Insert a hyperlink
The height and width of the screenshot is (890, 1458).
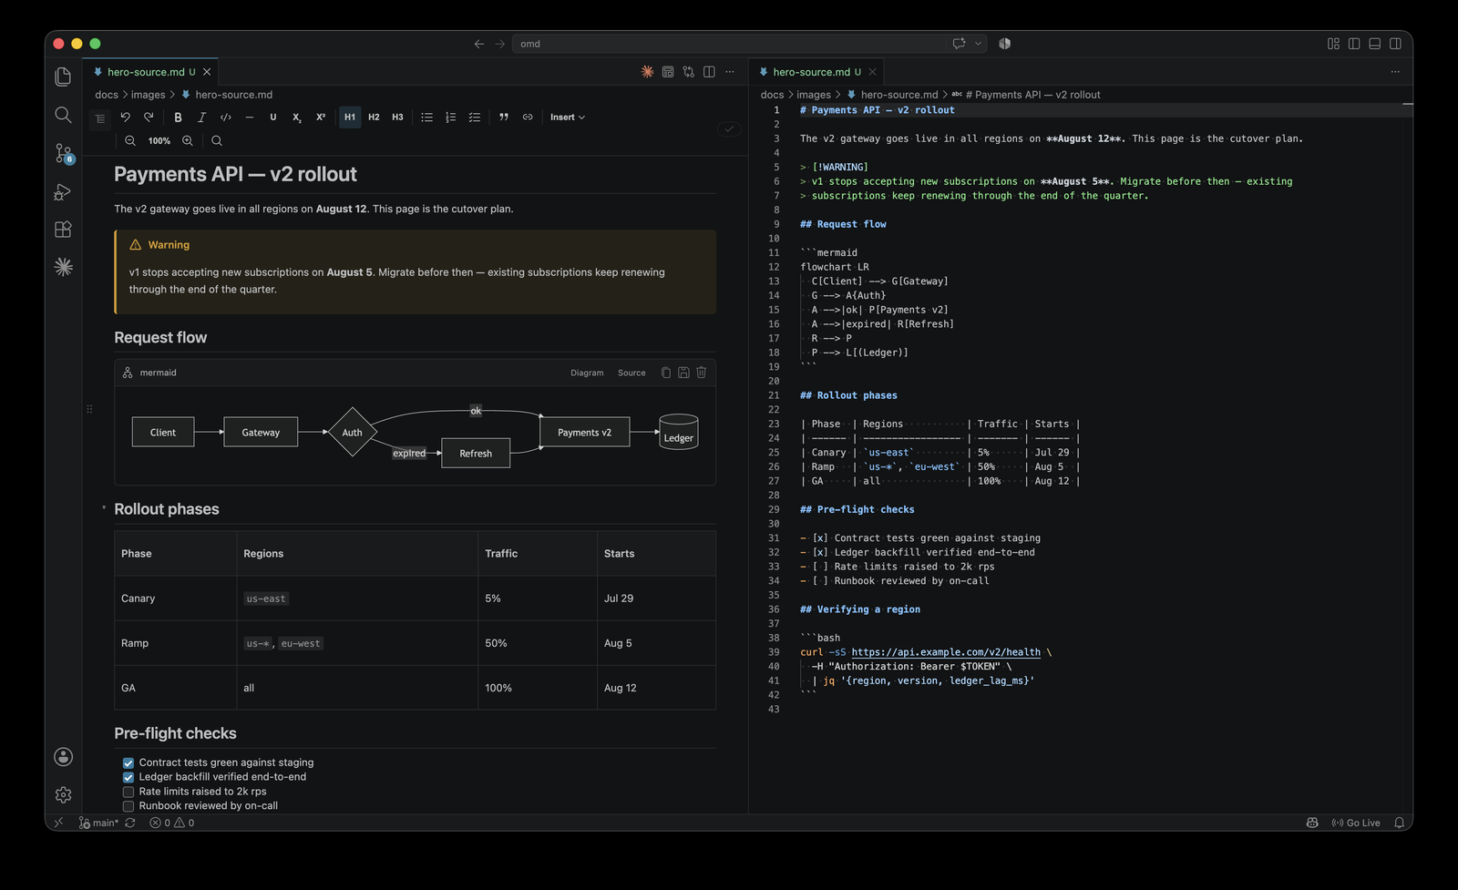[528, 117]
